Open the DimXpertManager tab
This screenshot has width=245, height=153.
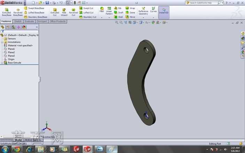18,27
